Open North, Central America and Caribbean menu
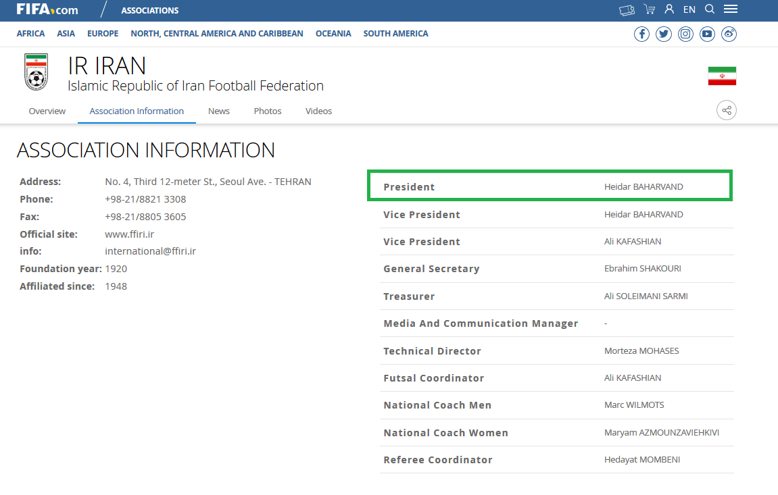778x495 pixels. click(217, 34)
